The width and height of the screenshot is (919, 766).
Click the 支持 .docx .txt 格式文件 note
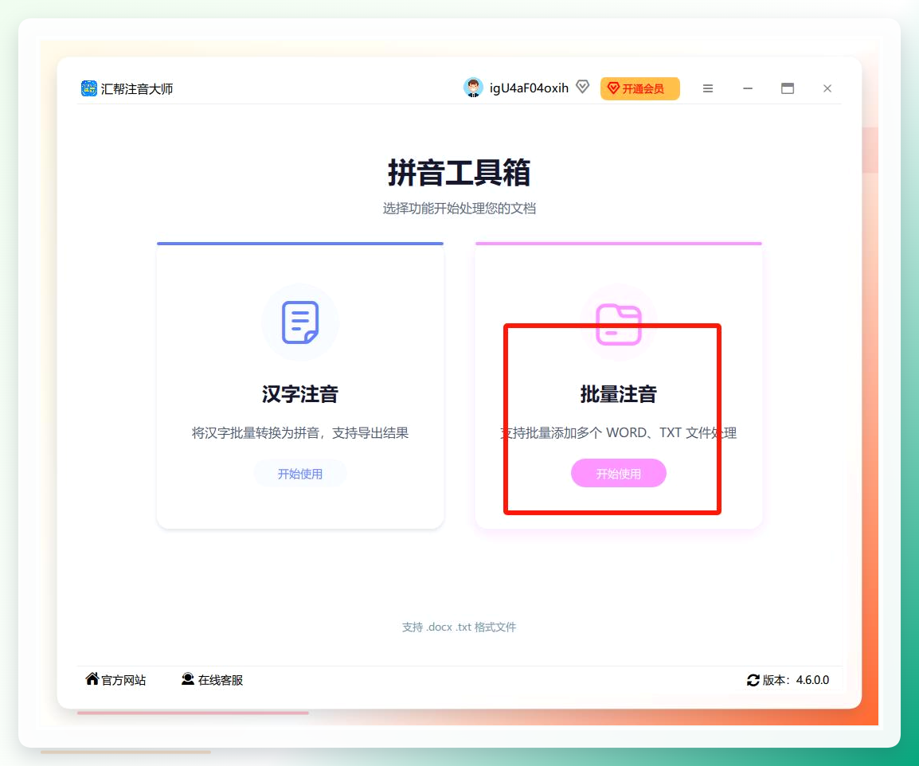click(x=459, y=627)
